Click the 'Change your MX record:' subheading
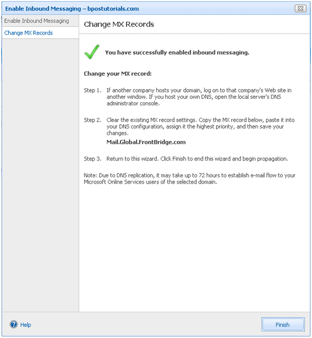 [x=117, y=74]
